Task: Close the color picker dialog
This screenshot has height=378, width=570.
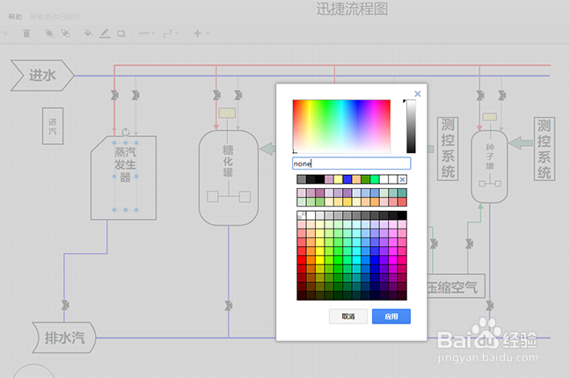Action: click(418, 94)
